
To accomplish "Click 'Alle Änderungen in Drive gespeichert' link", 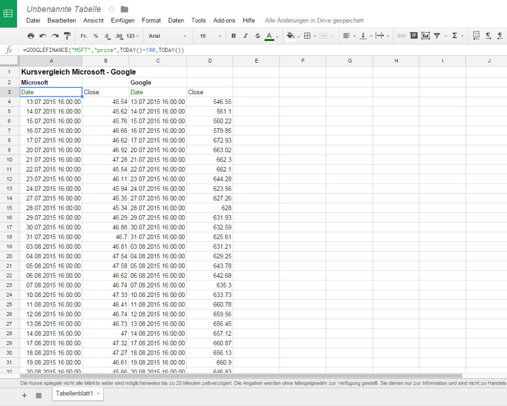I will pos(314,20).
